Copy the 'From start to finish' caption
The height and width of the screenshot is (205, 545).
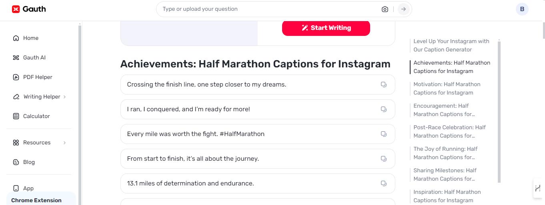pyautogui.click(x=383, y=159)
